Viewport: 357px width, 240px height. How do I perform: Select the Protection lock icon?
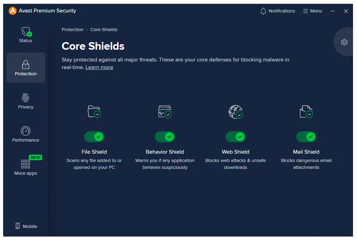click(x=25, y=65)
